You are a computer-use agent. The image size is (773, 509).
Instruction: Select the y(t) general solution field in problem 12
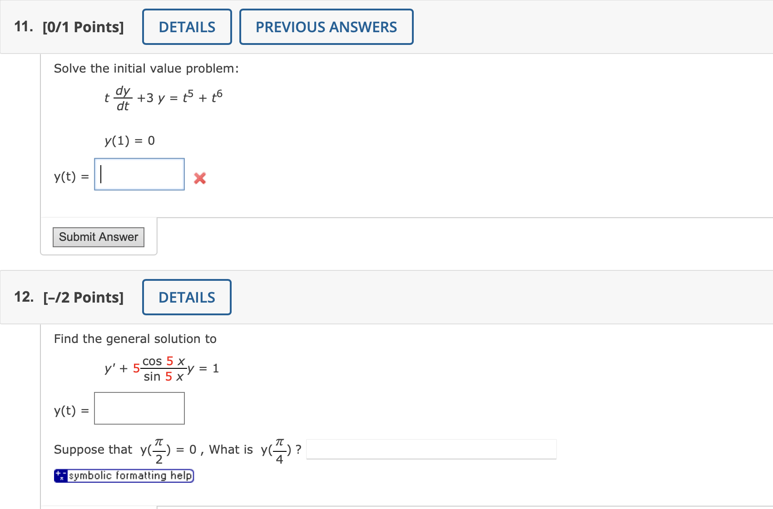[139, 408]
